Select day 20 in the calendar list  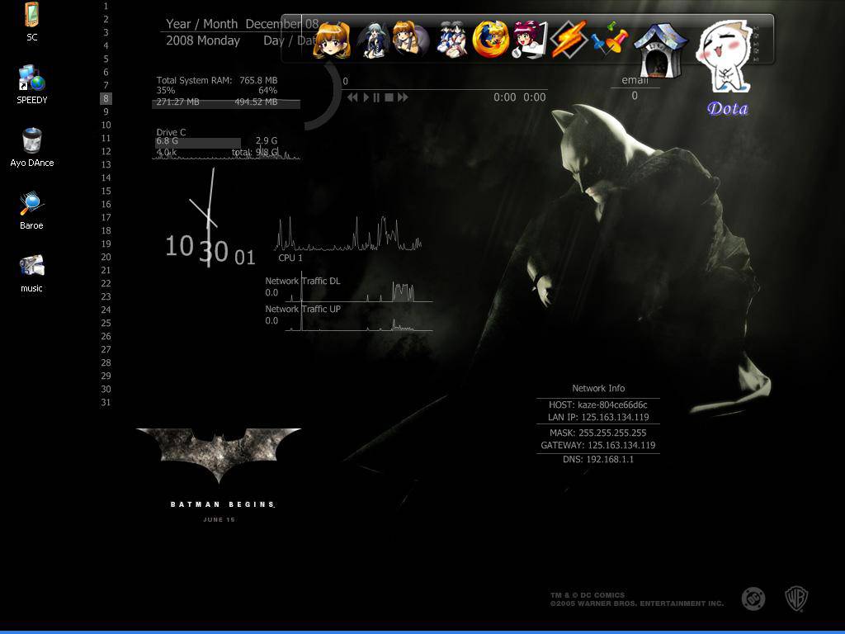[x=106, y=258]
